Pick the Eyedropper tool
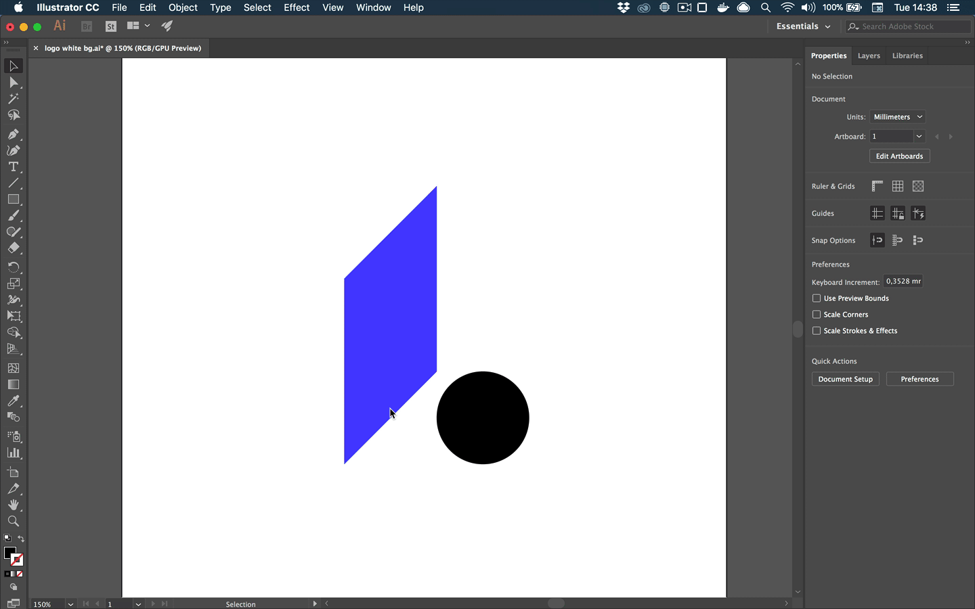Screen dimensions: 975x609 click(x=13, y=401)
